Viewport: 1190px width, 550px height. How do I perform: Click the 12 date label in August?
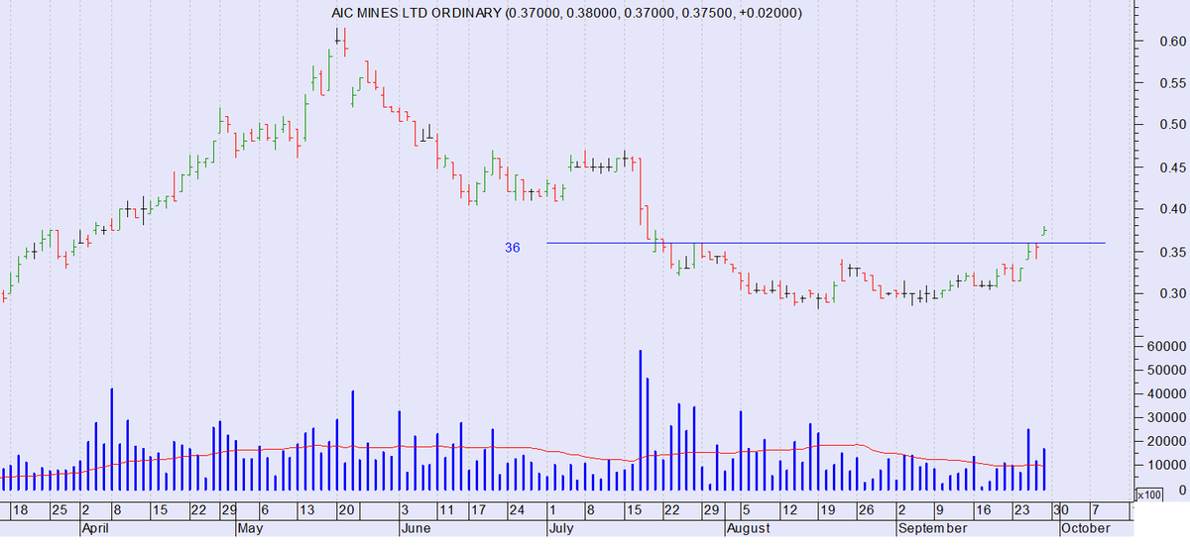tap(788, 511)
